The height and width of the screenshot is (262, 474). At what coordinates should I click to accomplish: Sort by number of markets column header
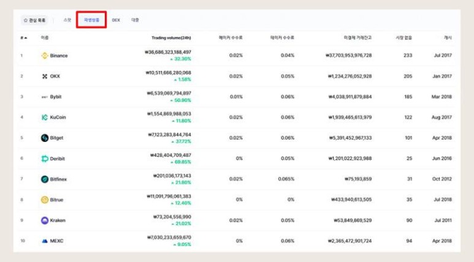404,38
